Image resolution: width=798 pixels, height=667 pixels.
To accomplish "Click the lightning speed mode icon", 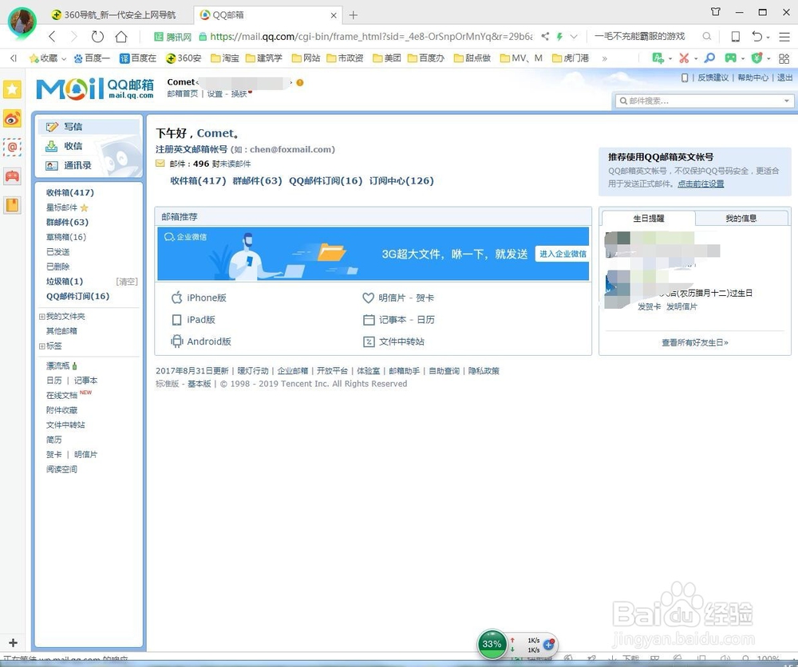I will [x=559, y=36].
